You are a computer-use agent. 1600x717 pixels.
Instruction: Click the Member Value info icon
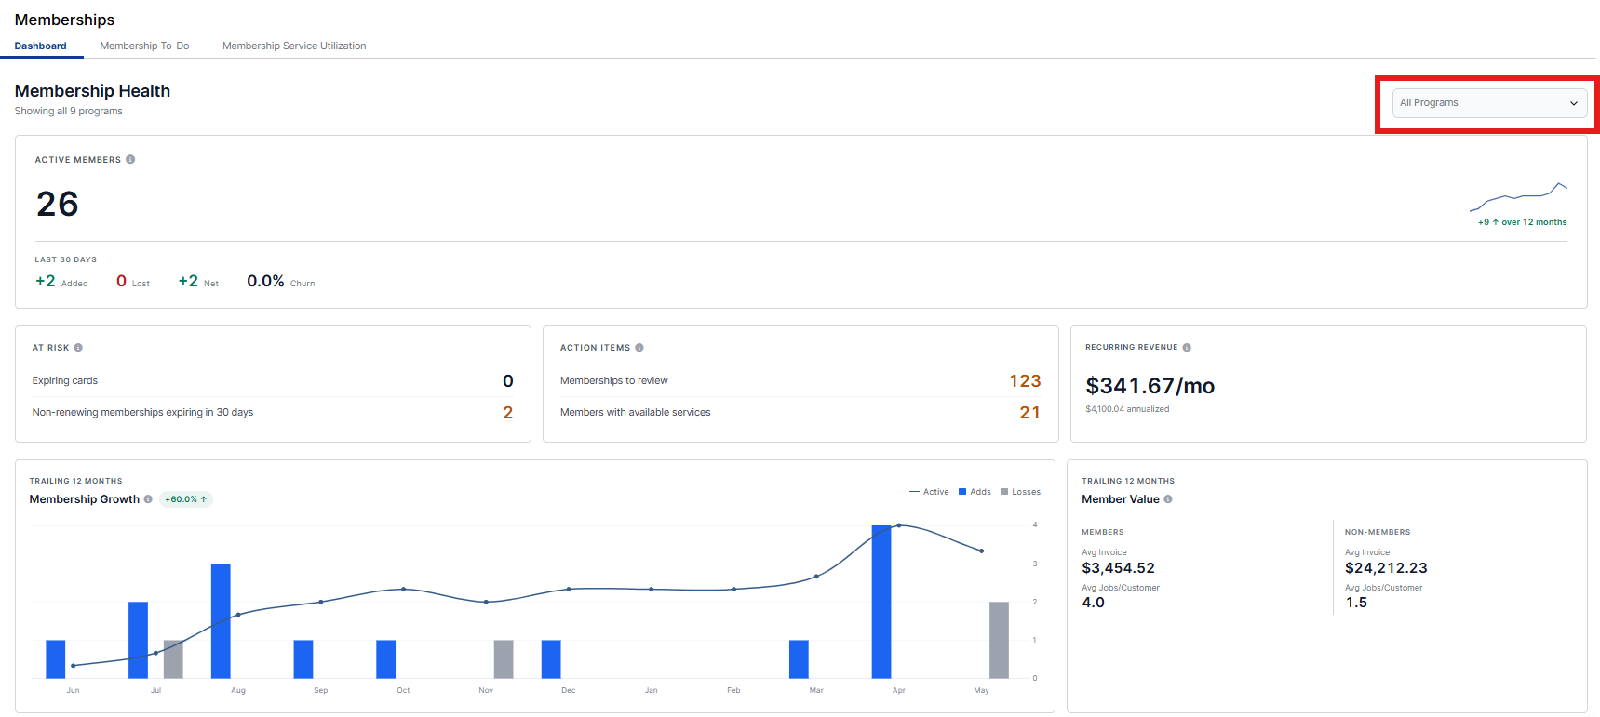click(x=1168, y=499)
